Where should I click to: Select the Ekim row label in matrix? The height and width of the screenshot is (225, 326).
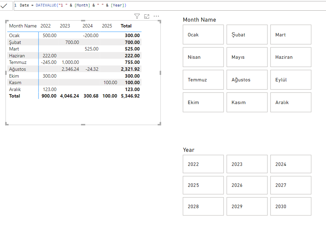[x=14, y=76]
